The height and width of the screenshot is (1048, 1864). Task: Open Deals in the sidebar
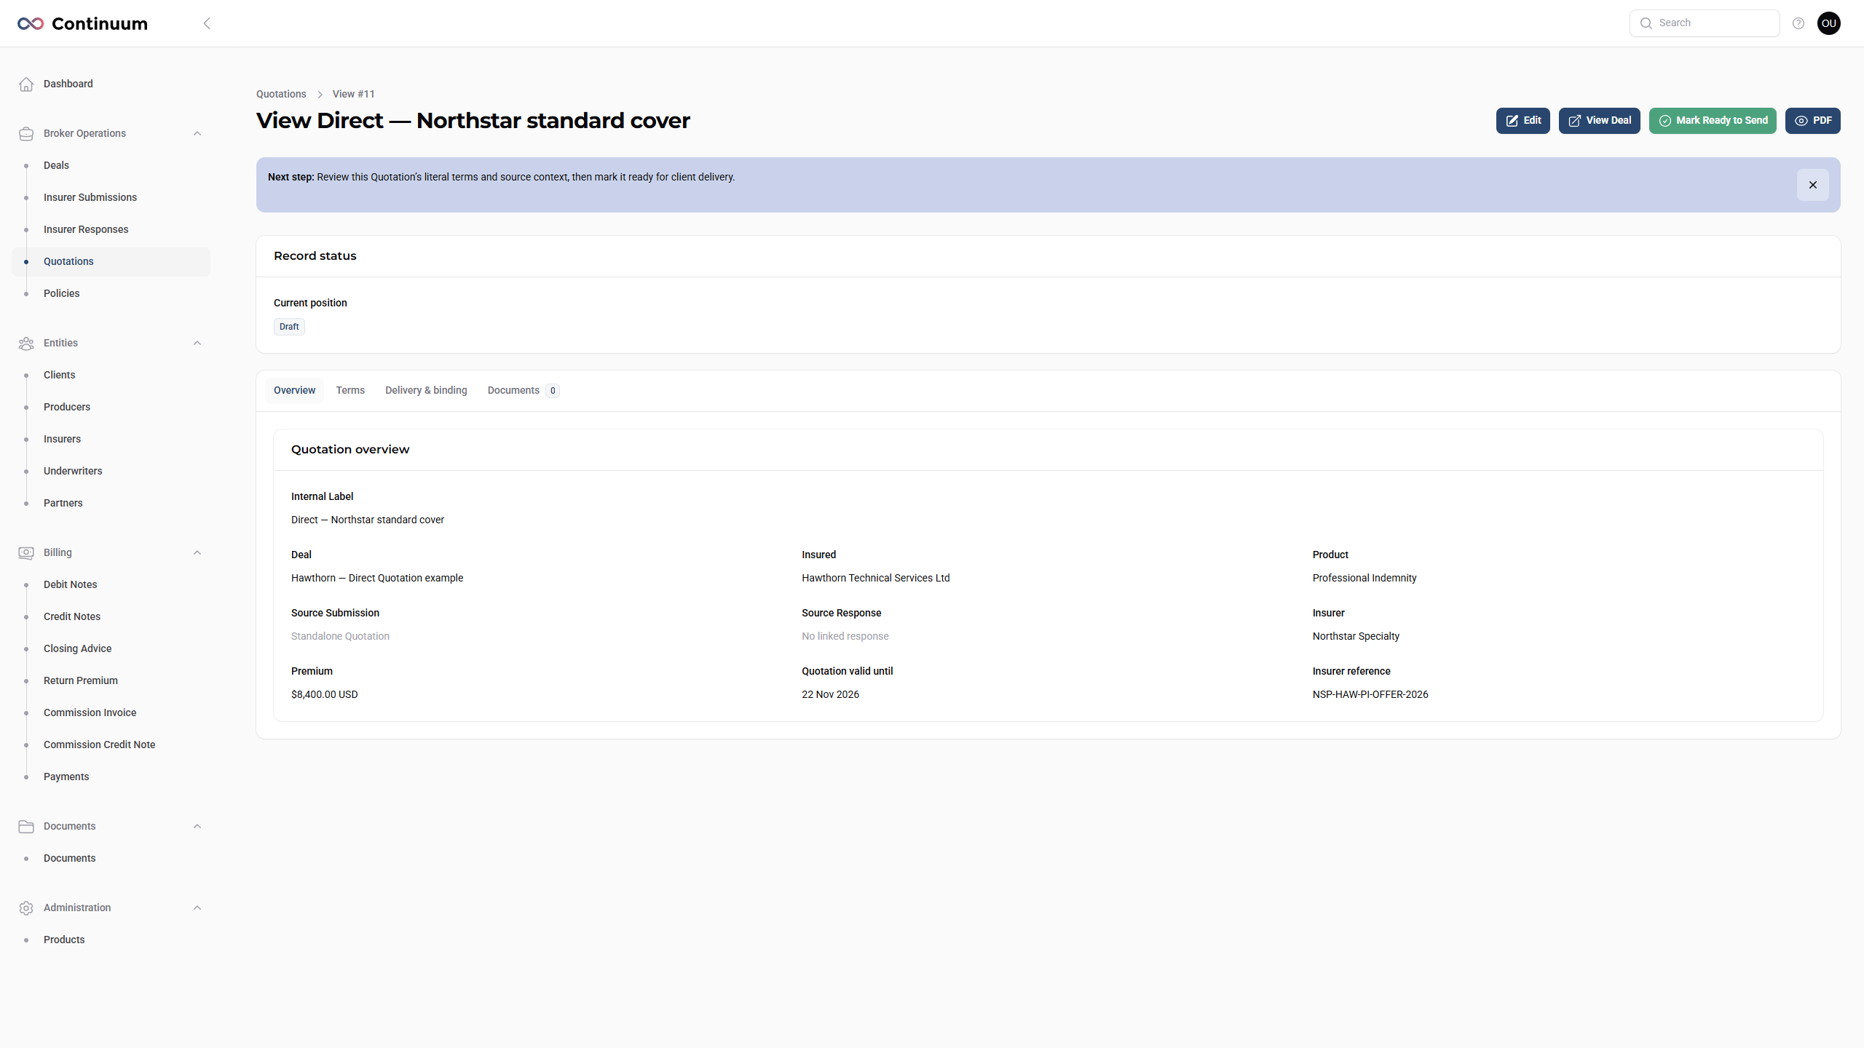tap(111, 165)
